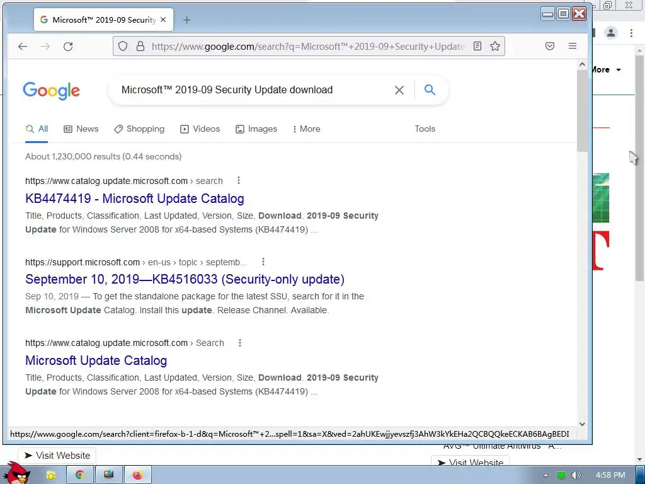Click the green tray status icon
This screenshot has height=484, width=645.
(x=561, y=475)
